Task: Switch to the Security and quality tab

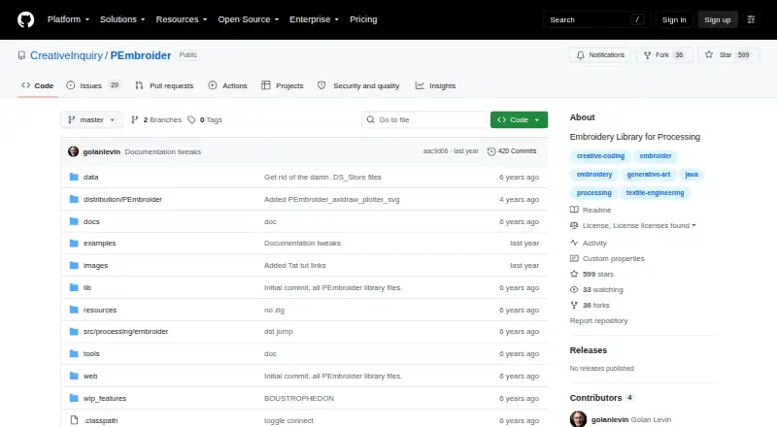Action: tap(358, 85)
